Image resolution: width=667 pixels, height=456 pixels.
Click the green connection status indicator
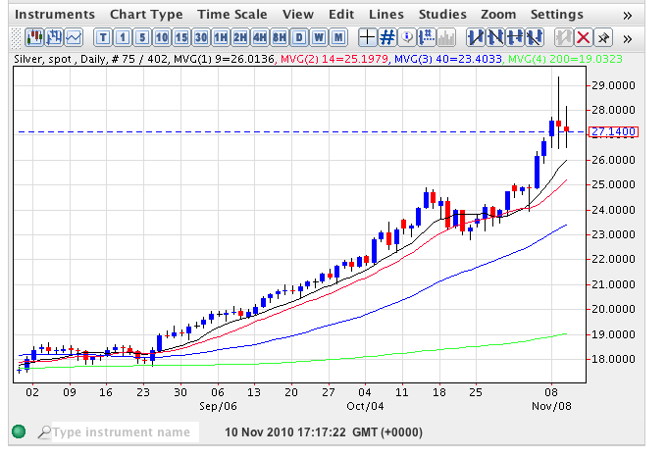point(18,431)
